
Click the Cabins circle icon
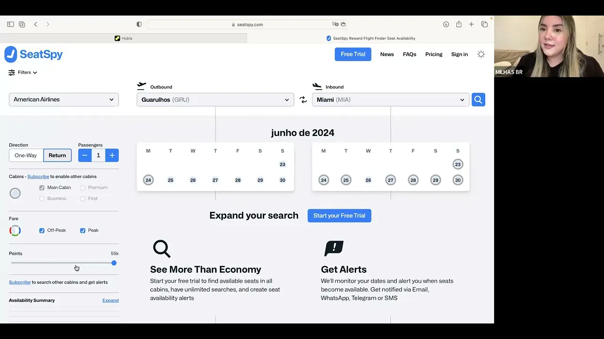[x=15, y=193]
